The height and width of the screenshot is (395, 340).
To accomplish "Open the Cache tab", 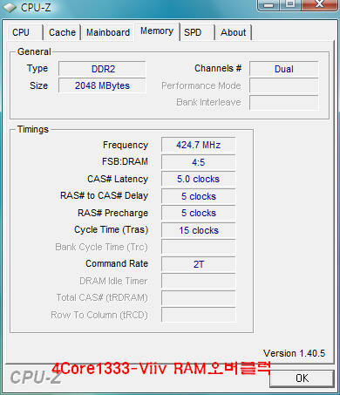I will (x=62, y=32).
